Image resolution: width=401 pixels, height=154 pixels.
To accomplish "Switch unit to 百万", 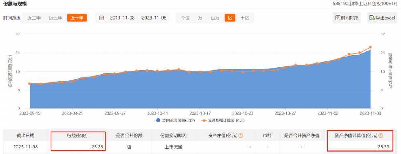I will (215, 18).
